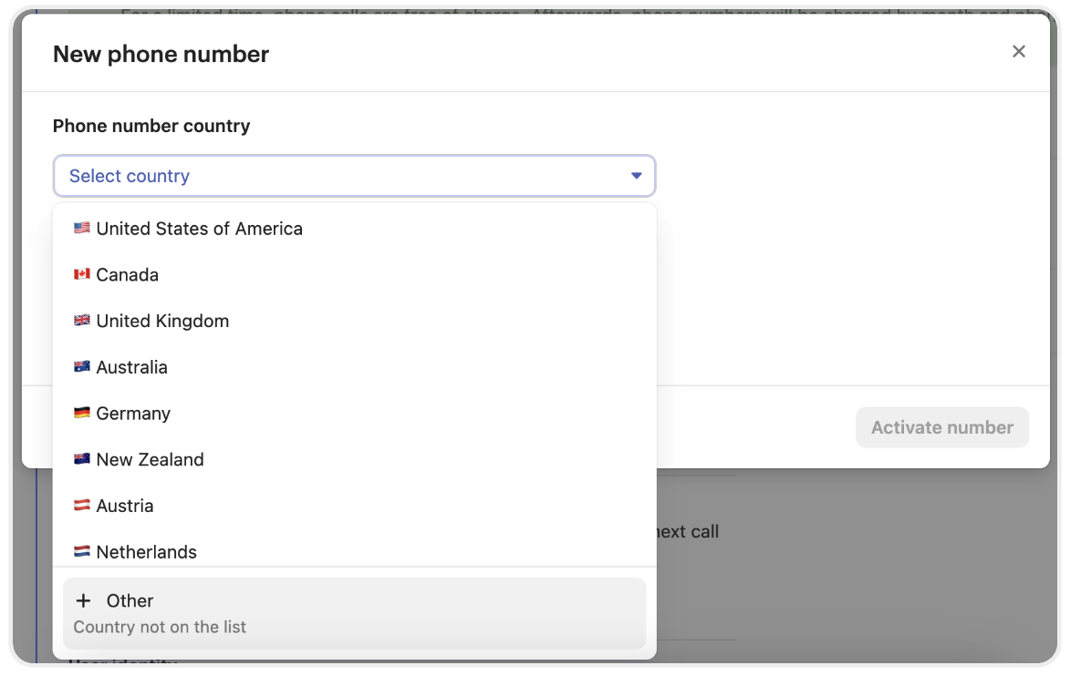Click the Canada flag icon
The image size is (1071, 676).
coord(82,275)
